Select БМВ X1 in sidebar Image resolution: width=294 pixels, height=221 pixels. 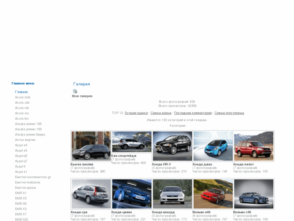(21, 193)
